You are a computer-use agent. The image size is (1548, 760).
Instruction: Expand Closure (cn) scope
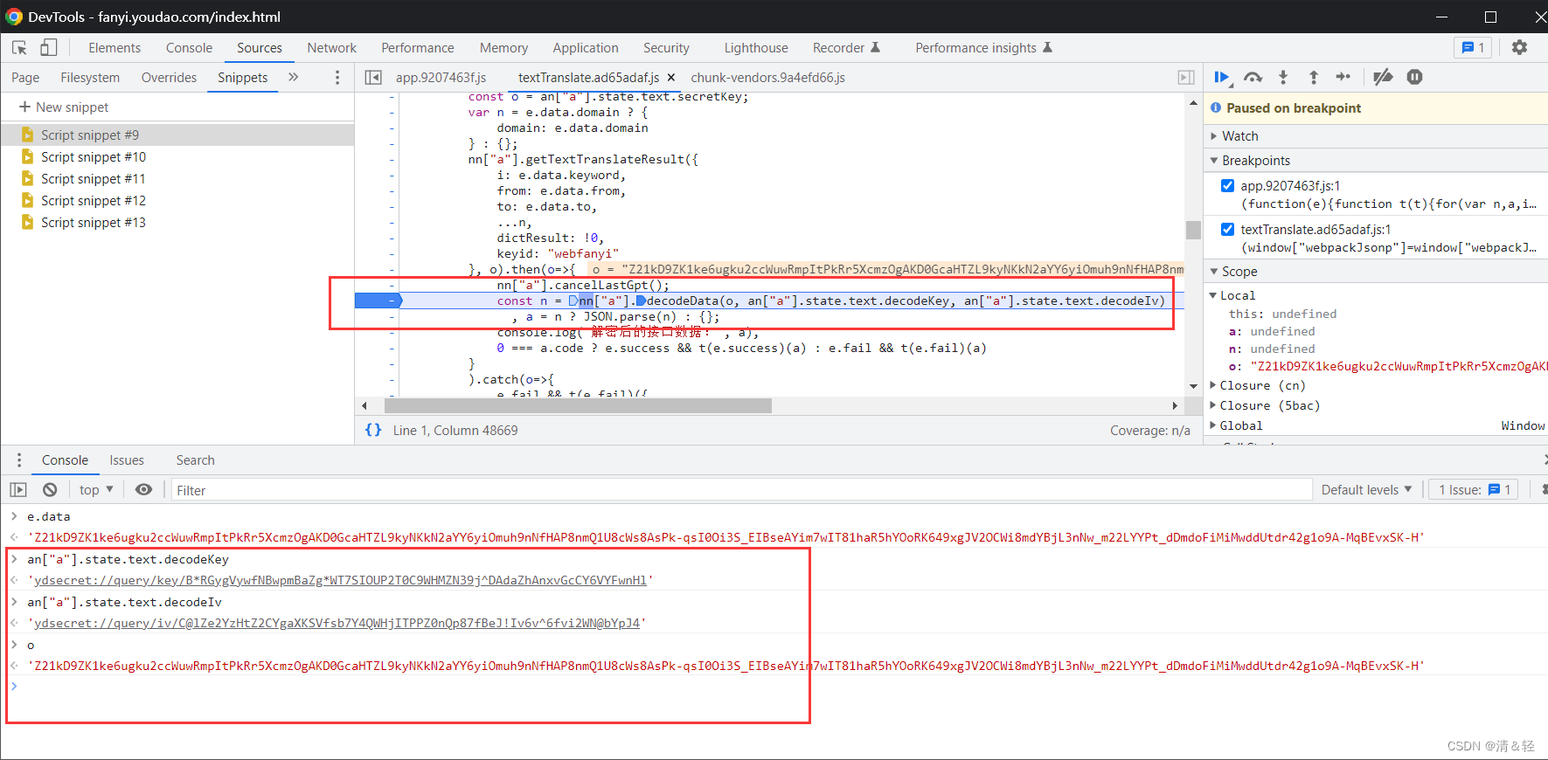[1213, 385]
